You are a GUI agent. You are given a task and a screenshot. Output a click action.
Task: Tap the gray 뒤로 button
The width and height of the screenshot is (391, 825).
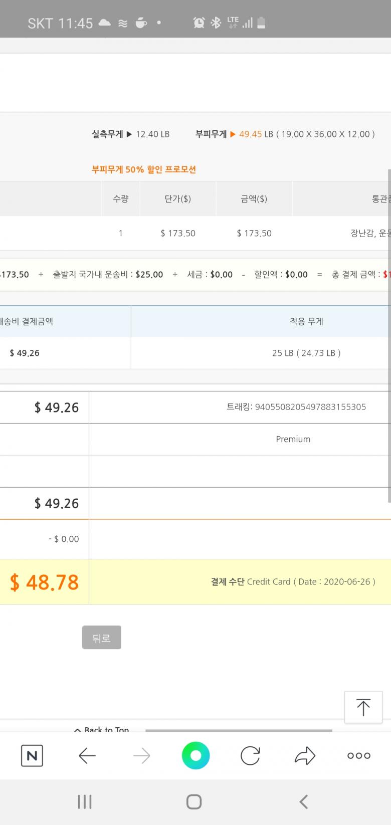[x=101, y=638]
